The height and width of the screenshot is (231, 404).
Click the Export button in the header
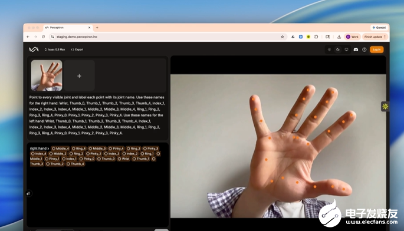point(77,49)
